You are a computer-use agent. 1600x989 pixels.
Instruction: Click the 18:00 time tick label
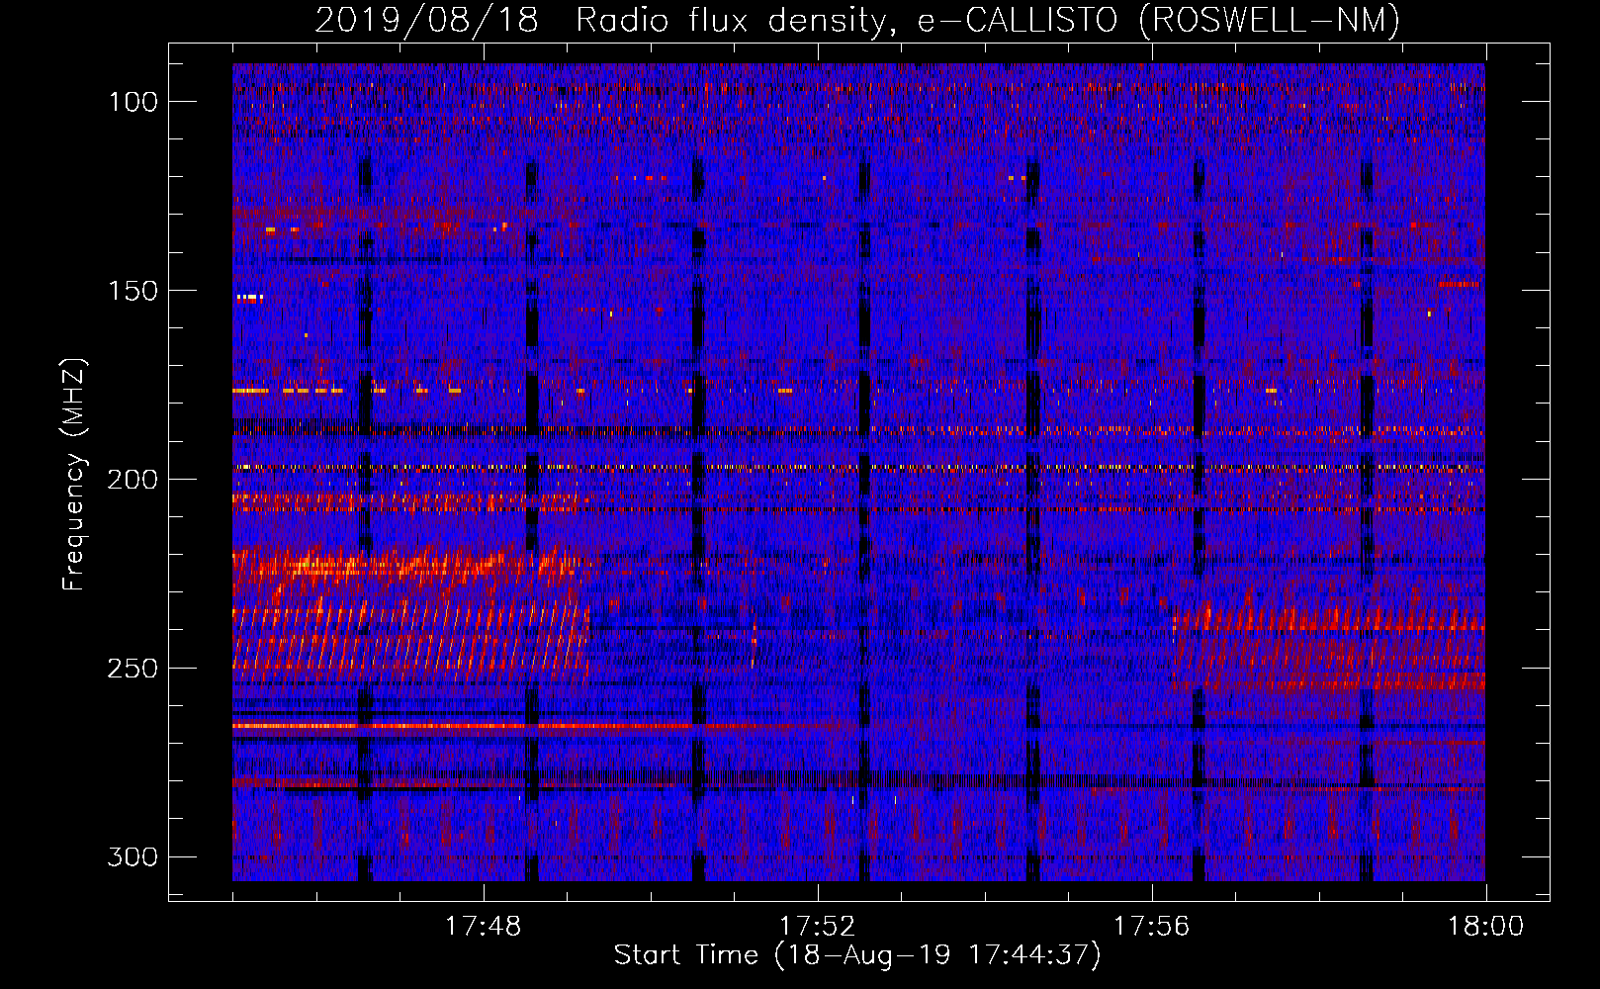pyautogui.click(x=1485, y=927)
